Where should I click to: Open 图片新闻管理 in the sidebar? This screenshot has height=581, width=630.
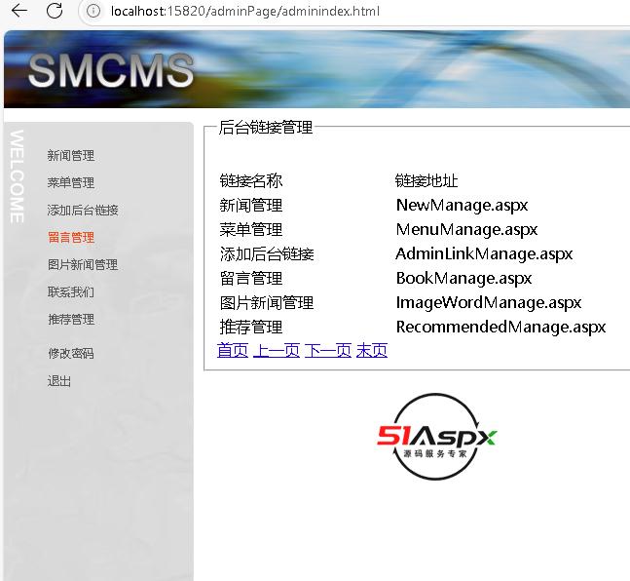click(83, 265)
